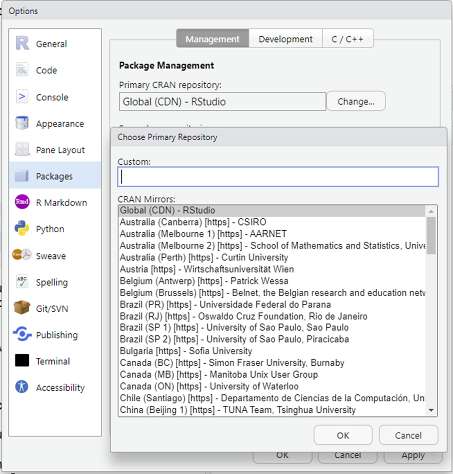Click the Pane Layout grid icon
The width and height of the screenshot is (453, 474).
click(x=22, y=149)
